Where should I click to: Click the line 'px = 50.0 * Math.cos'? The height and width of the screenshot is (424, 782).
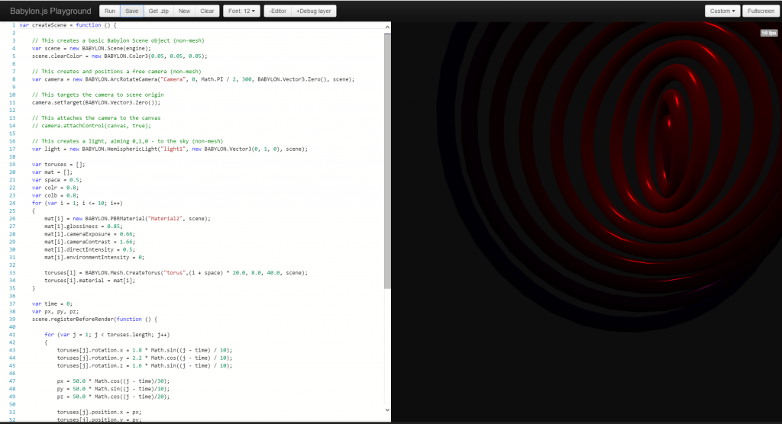pyautogui.click(x=113, y=381)
